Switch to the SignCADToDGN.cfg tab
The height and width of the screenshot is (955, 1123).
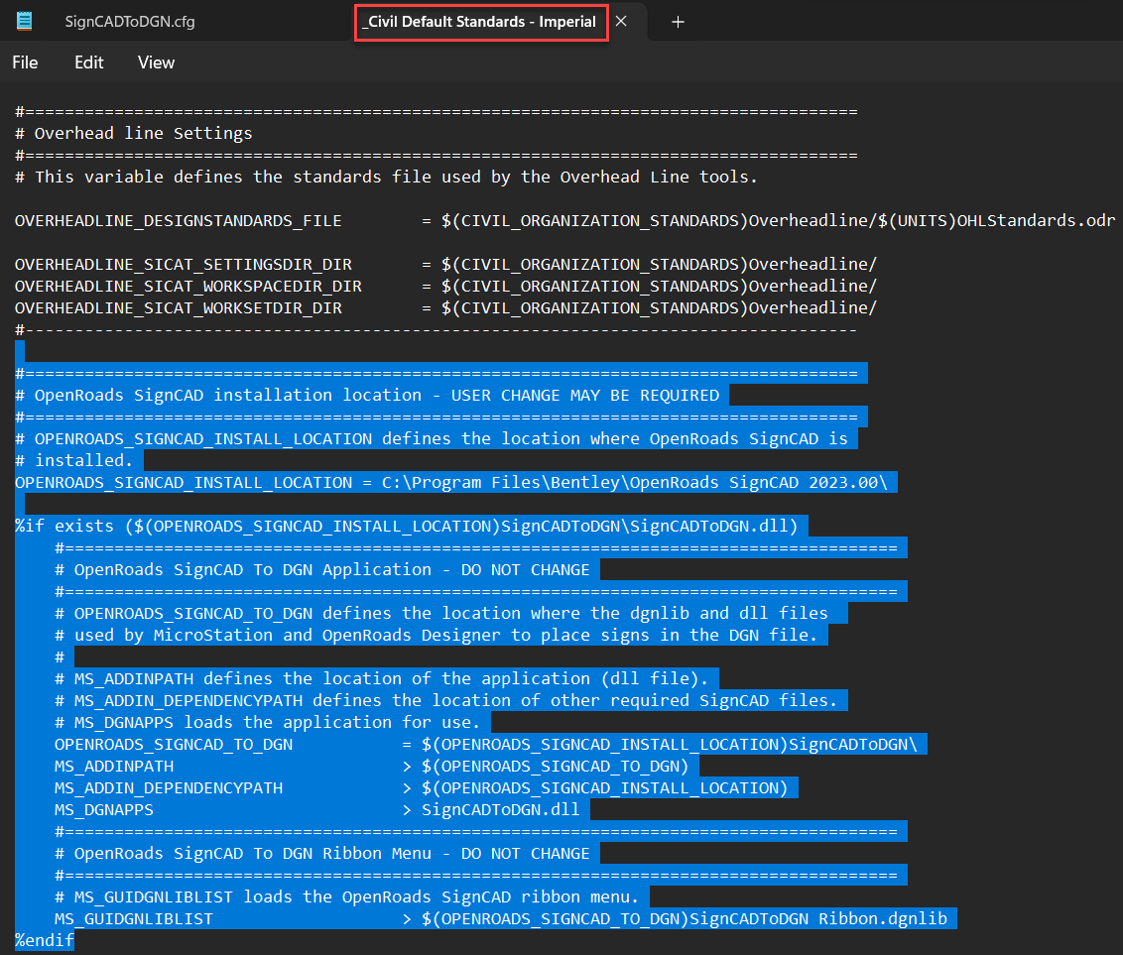pos(129,21)
